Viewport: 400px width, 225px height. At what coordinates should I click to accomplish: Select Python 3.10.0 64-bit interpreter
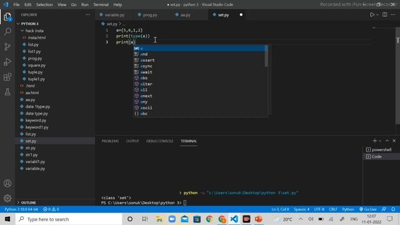[21, 209]
